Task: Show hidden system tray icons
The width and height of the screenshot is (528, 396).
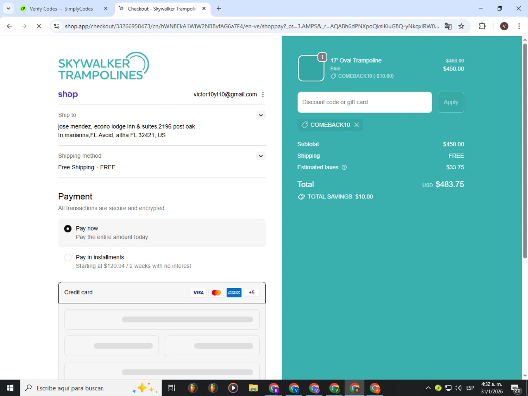Action: 428,388
